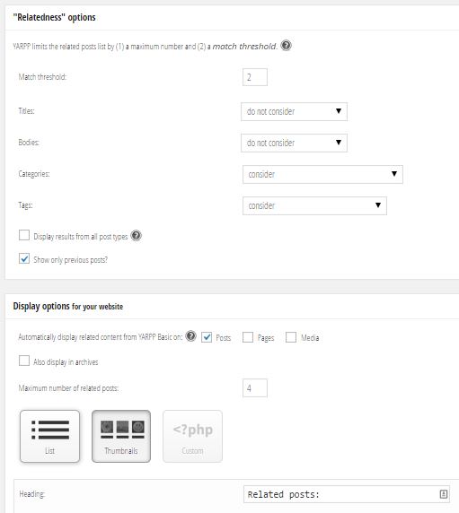Click the Heading field containing Related posts
459x513 pixels.
(347, 494)
